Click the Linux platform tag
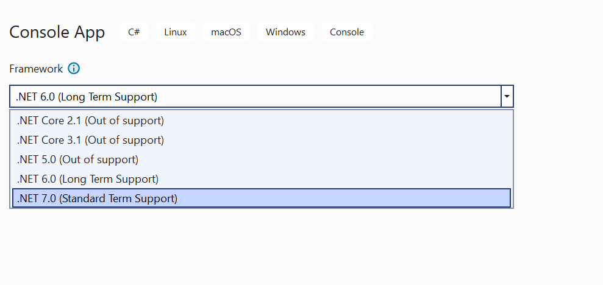603x285 pixels. [x=176, y=32]
